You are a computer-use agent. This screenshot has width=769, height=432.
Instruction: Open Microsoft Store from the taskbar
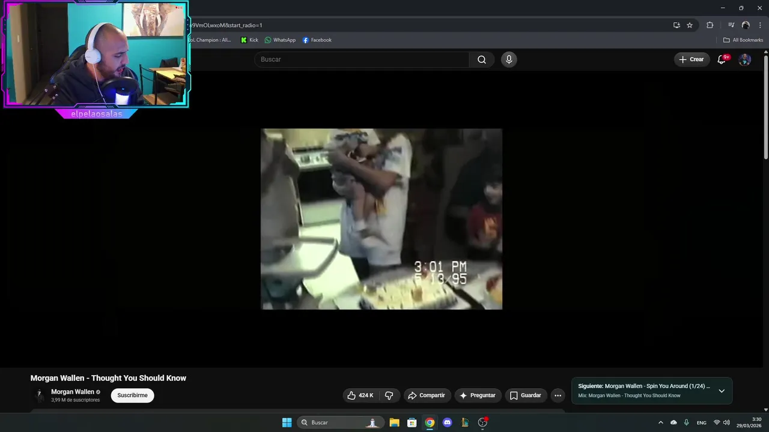pyautogui.click(x=412, y=422)
